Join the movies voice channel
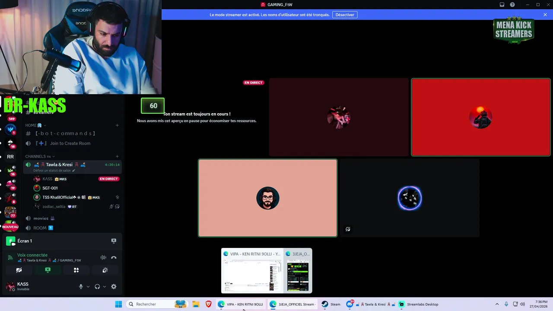Screen dimensions: 553x311 pos(72,218)
